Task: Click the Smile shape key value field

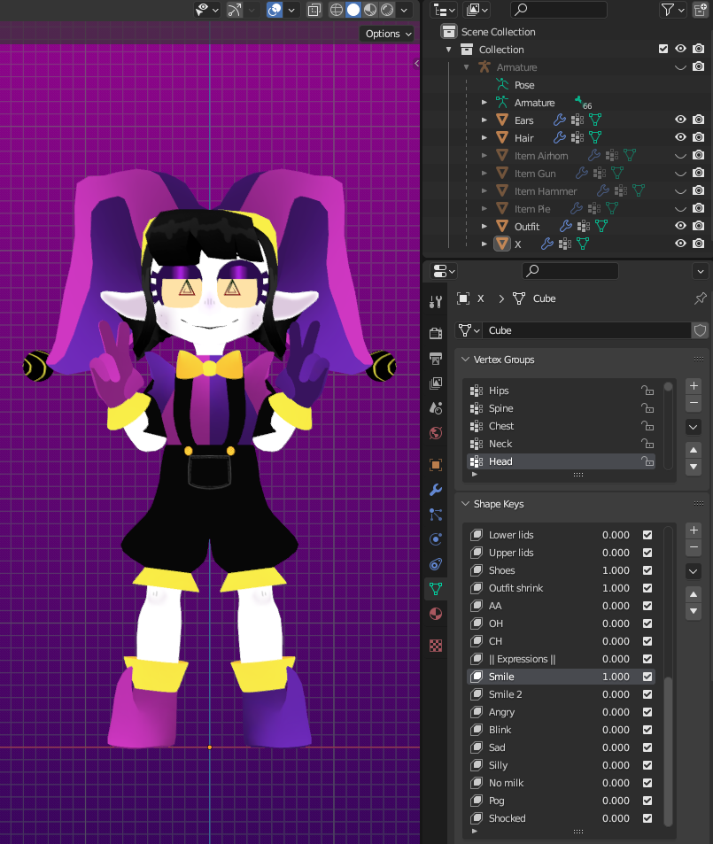Action: (616, 677)
